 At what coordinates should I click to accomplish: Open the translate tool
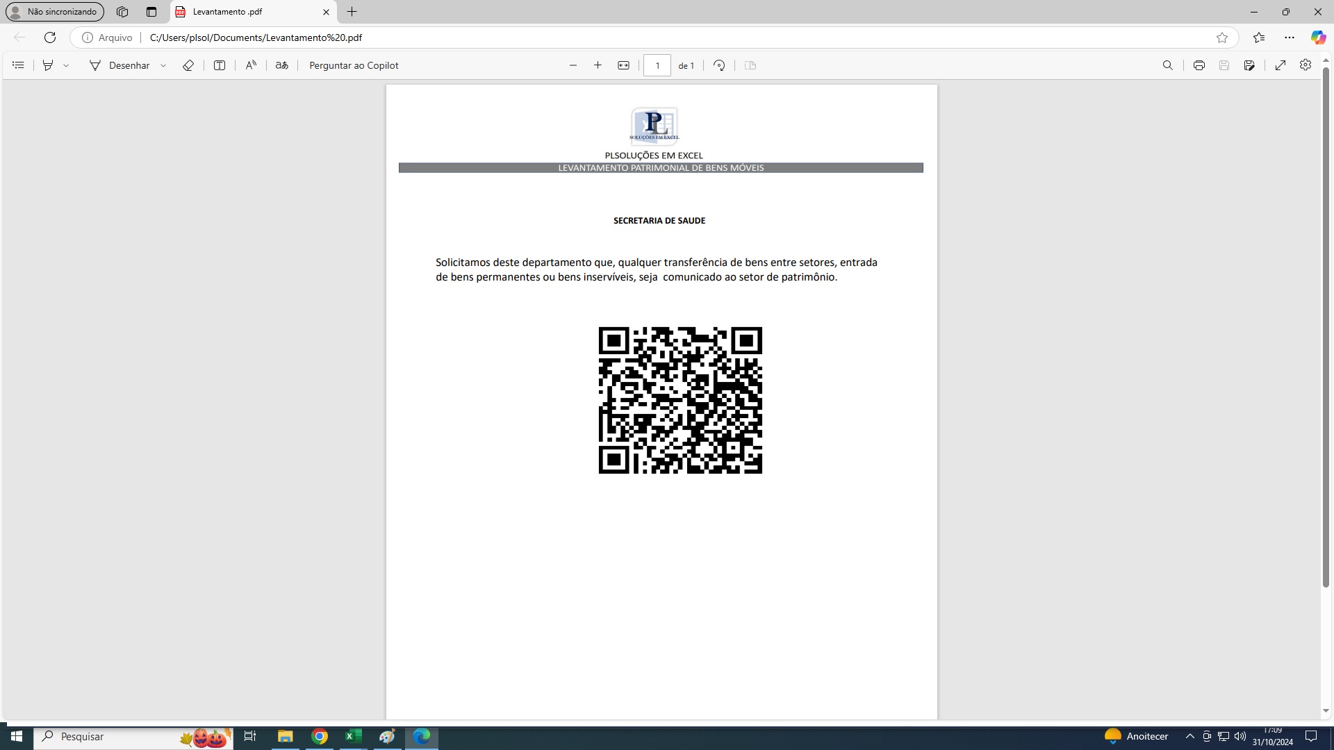[x=281, y=65]
